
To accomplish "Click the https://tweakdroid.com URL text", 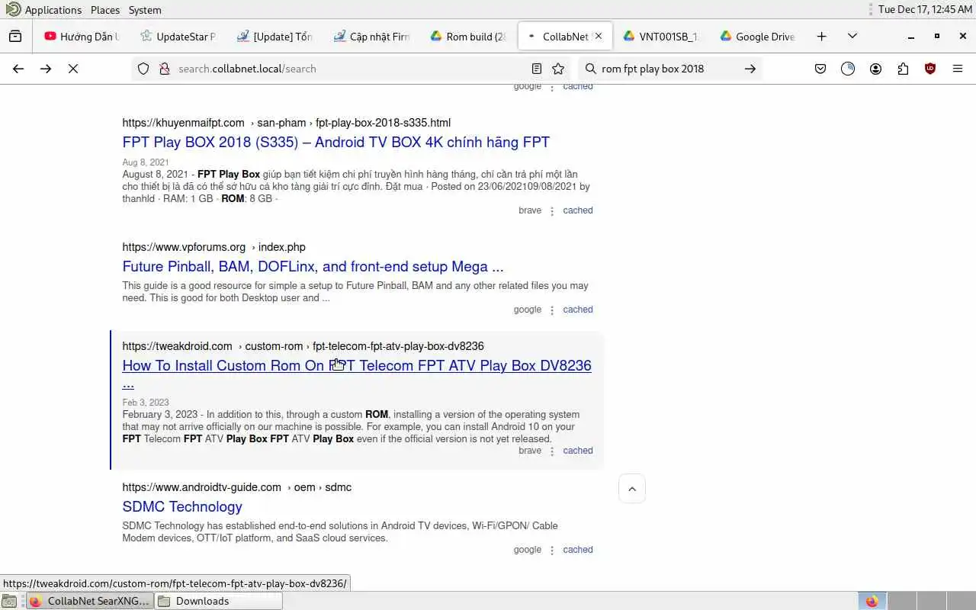I will point(177,346).
